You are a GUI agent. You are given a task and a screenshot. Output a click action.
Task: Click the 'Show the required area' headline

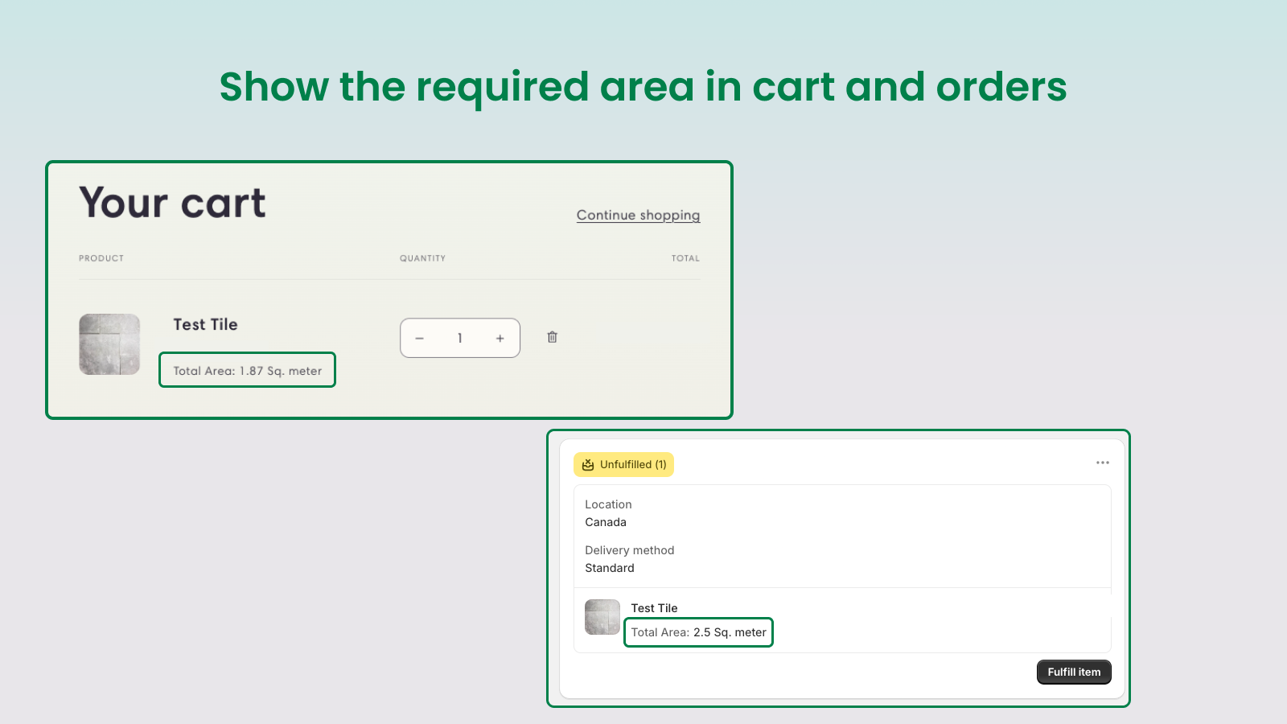pos(643,87)
